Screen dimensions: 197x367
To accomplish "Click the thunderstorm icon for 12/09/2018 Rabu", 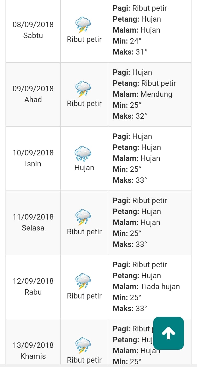I will click(83, 281).
